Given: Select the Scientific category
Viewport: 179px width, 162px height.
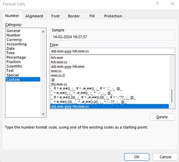Looking at the screenshot, I should tap(23, 66).
